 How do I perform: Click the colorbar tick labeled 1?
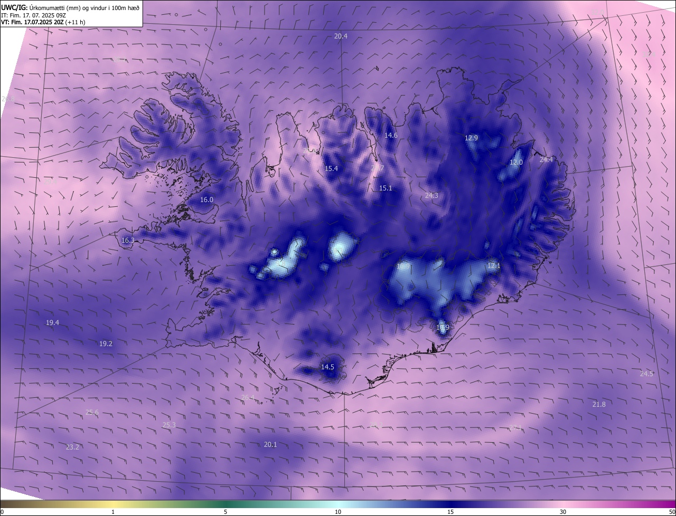point(113,512)
